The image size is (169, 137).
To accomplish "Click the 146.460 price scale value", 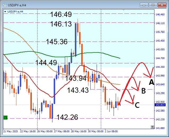I will tap(160, 15).
